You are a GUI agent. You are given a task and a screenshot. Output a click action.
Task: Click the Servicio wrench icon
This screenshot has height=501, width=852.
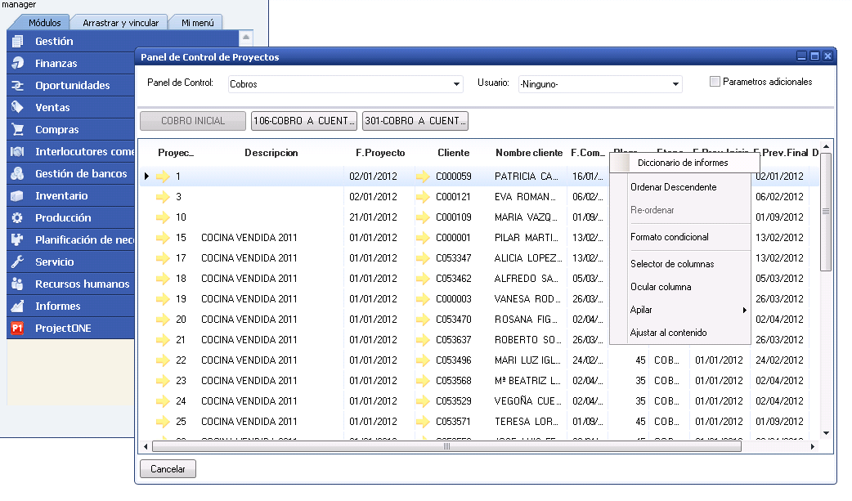(17, 262)
